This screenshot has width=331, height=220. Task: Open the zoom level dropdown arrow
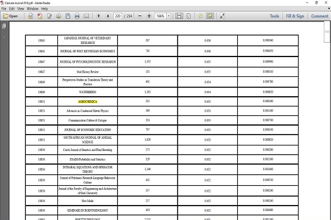pyautogui.click(x=169, y=16)
